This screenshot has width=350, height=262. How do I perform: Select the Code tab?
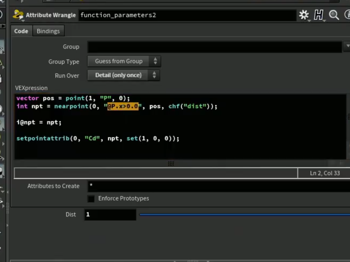pyautogui.click(x=21, y=31)
